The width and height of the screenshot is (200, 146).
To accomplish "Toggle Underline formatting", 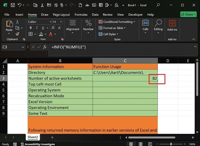I will pos(43,28).
